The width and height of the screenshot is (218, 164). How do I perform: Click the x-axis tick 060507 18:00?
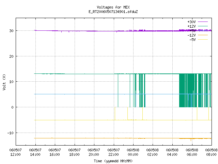(x=74, y=152)
